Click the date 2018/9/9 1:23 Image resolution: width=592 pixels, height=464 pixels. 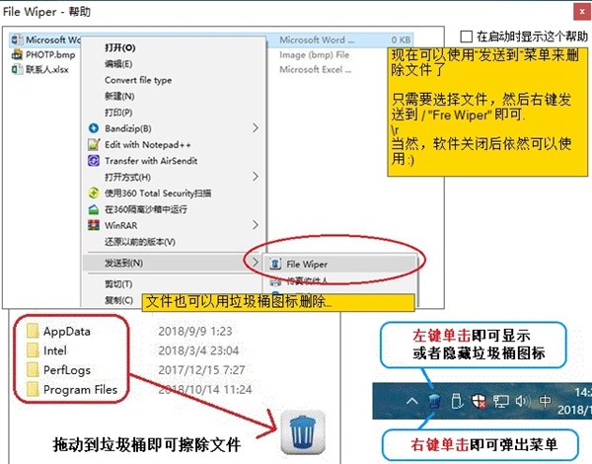click(x=195, y=332)
